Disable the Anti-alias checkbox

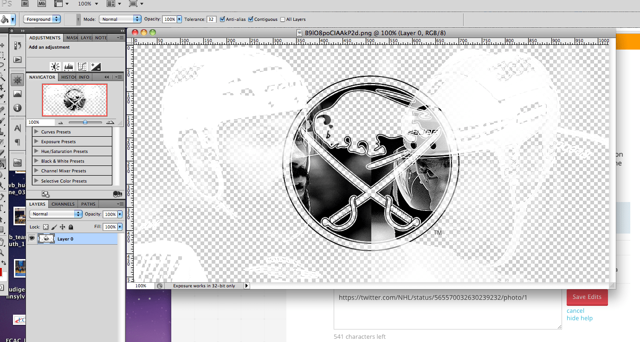(223, 19)
